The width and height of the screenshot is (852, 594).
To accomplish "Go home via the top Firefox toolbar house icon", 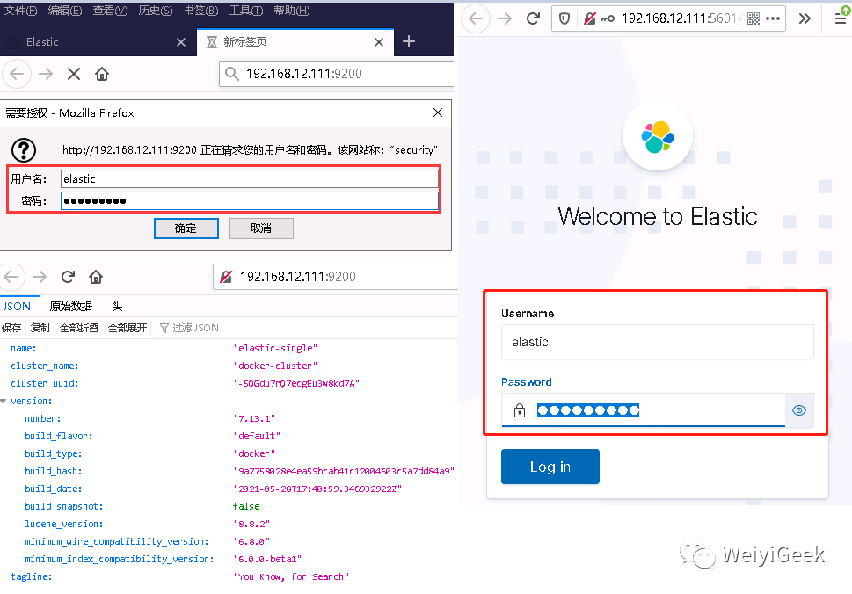I will coord(102,74).
